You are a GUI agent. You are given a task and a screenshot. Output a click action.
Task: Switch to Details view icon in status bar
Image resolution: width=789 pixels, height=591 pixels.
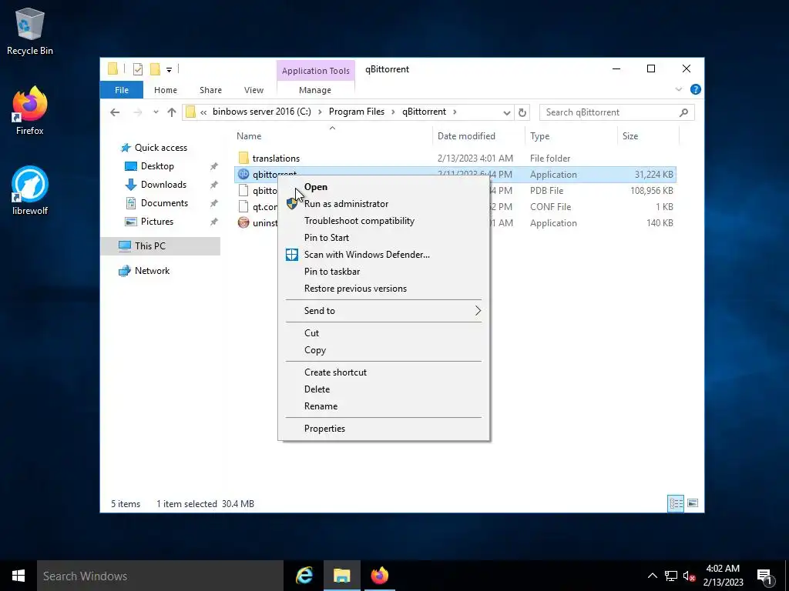pos(676,503)
